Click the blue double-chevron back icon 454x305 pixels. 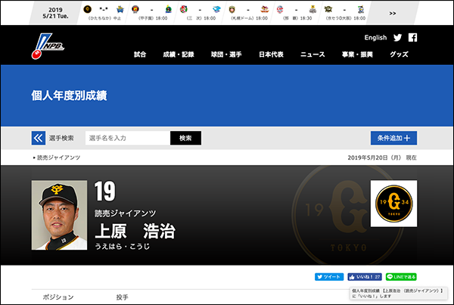[x=39, y=138]
